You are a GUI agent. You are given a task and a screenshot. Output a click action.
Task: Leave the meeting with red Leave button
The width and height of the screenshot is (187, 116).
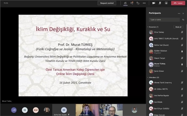178,3
